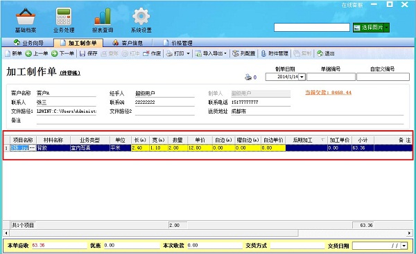This screenshot has height=254, width=416.
Task: Click the 平米 unit cell
Action: (x=120, y=148)
